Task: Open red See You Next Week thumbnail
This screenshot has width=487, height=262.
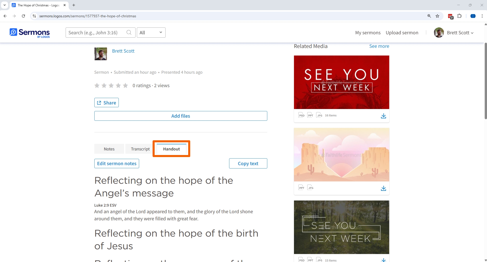Action: (x=342, y=82)
